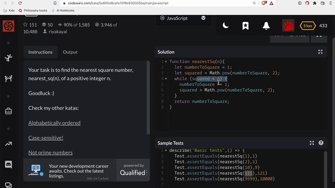Screen dimensions: 335x188
Task: Click the powered by Qualified logo
Action: 133,170
